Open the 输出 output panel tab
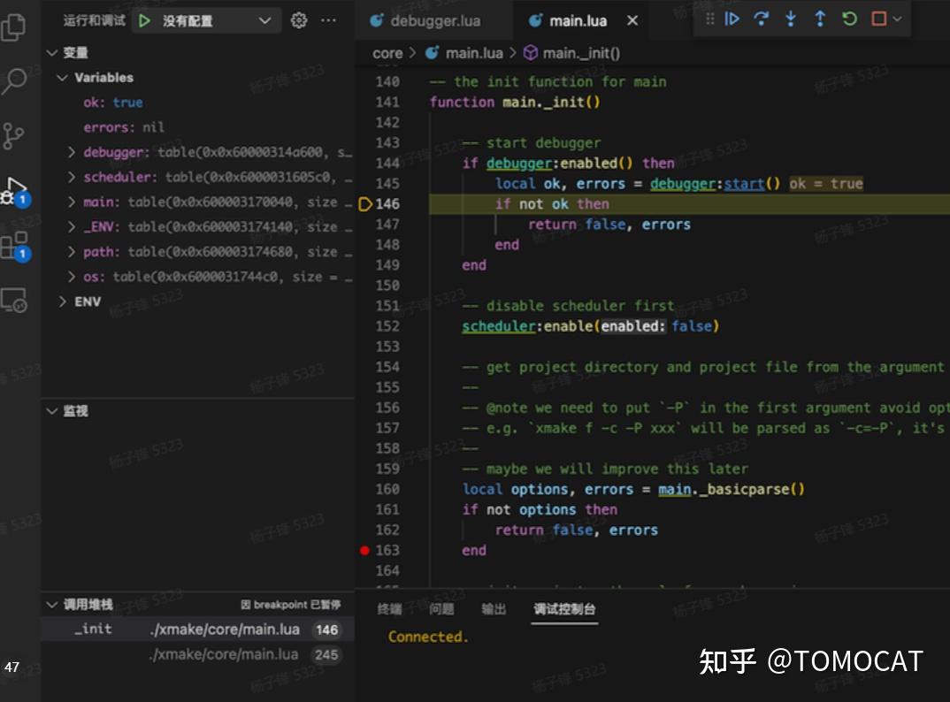 click(x=494, y=608)
